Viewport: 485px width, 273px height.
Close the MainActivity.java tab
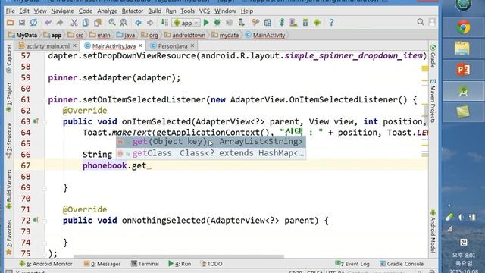[141, 45]
